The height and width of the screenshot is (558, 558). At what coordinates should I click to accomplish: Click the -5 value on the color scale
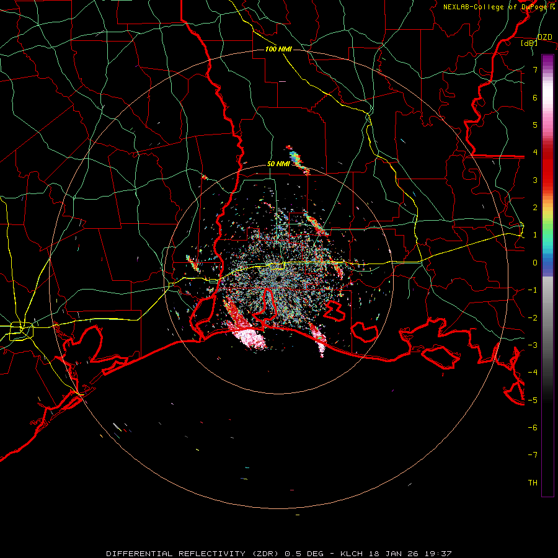click(x=533, y=400)
